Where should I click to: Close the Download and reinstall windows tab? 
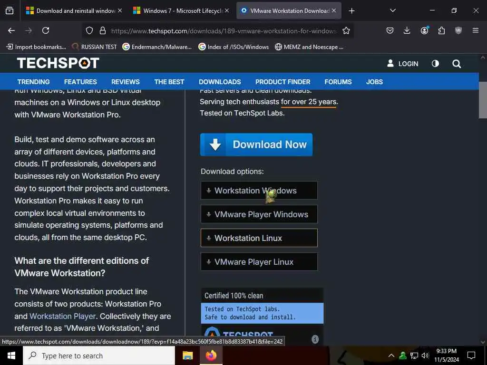tap(120, 10)
